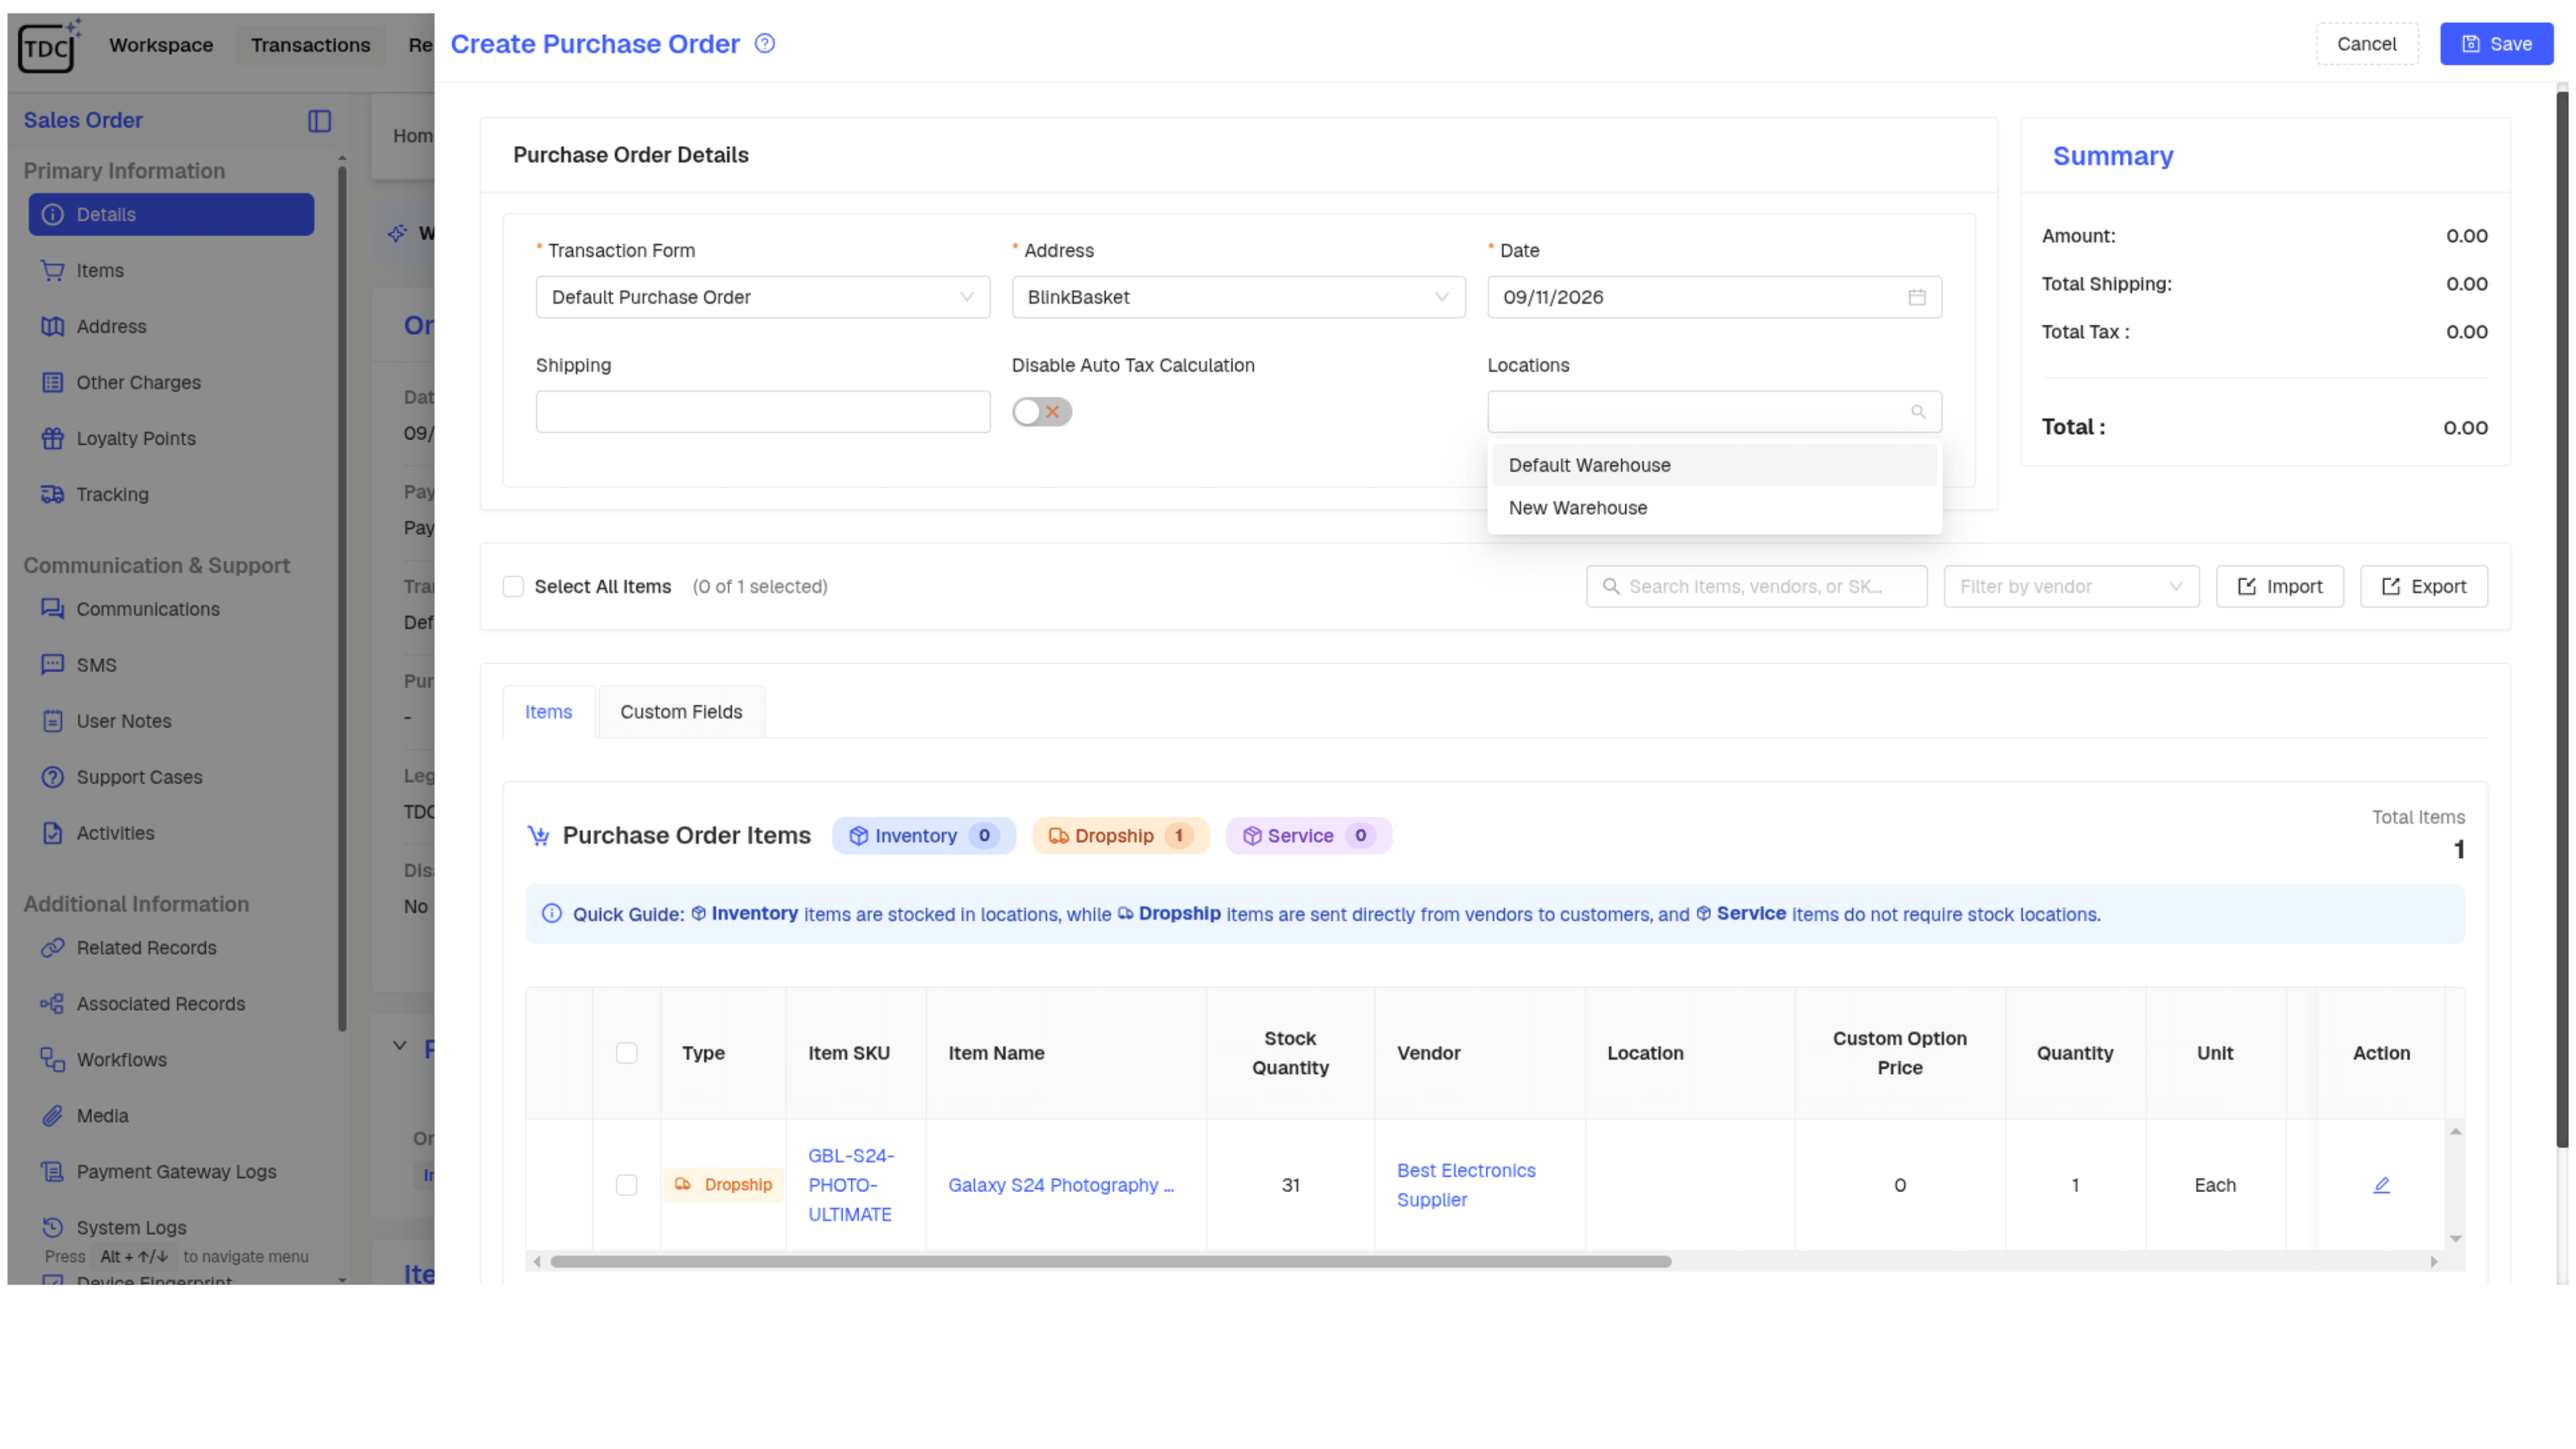2576x1449 pixels.
Task: Click the edit pencil icon in Action column
Action: (x=2381, y=1185)
